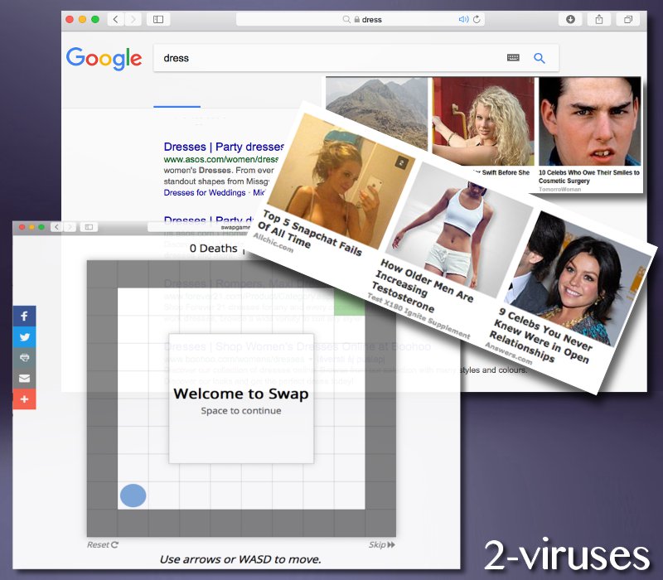Share the page on Facebook
The height and width of the screenshot is (580, 663).
25,317
